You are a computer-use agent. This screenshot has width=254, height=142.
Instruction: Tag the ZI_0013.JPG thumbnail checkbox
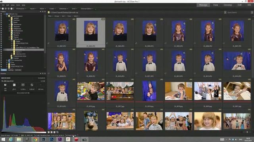(195, 73)
